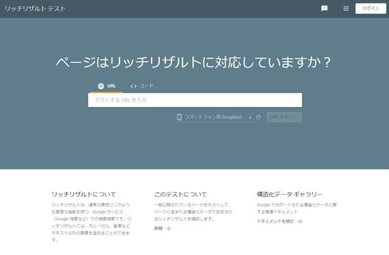Switch to the コード tab

click(x=141, y=86)
